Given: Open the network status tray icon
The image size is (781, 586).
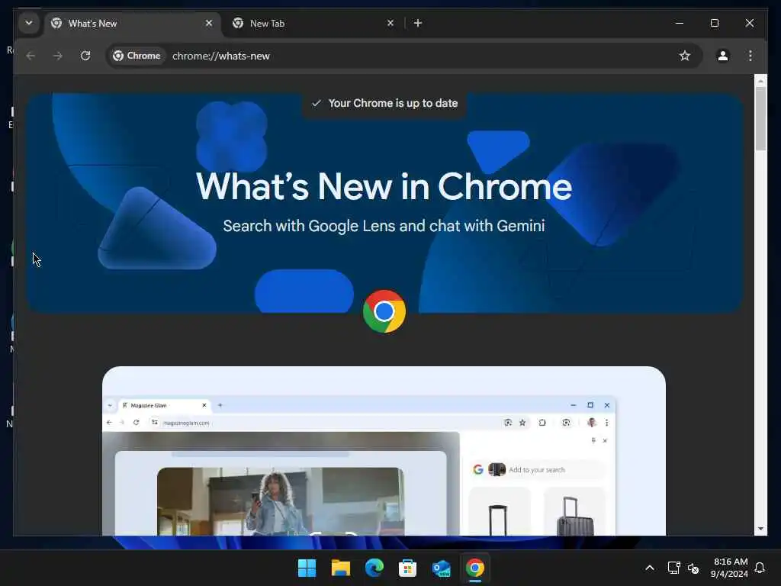Looking at the screenshot, I should (x=673, y=568).
